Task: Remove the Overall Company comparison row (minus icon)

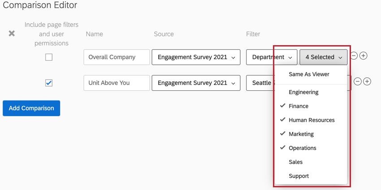Action: (354, 56)
